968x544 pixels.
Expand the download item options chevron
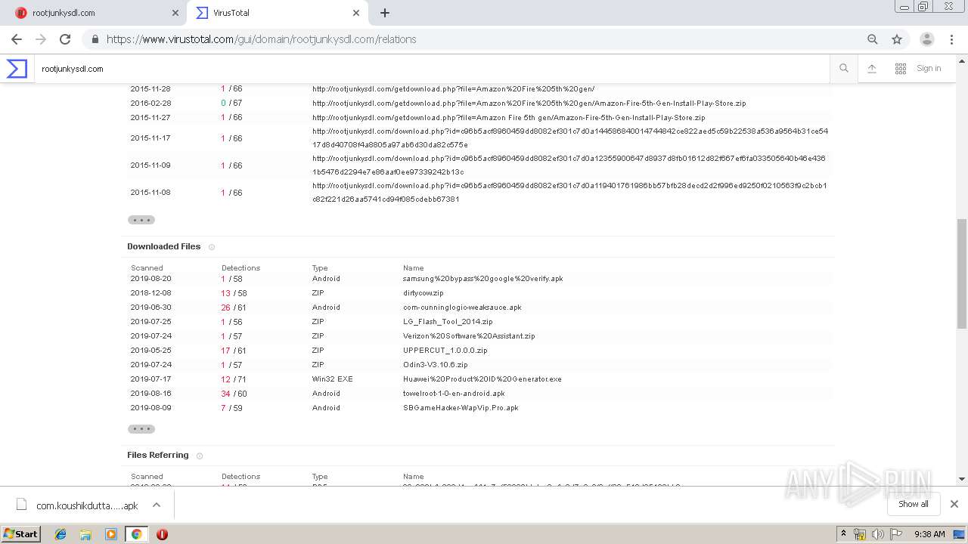(x=157, y=505)
